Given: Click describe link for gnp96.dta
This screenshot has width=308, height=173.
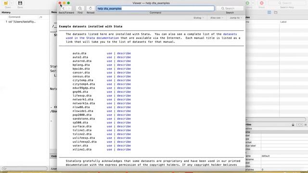Looking at the screenshot, I should [124, 92].
